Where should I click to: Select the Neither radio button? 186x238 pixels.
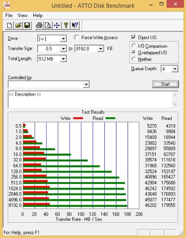(x=134, y=59)
